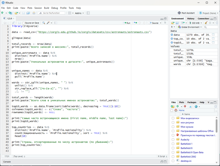
Task: Check the box for Моя музыка folder
Action: pos(173,127)
